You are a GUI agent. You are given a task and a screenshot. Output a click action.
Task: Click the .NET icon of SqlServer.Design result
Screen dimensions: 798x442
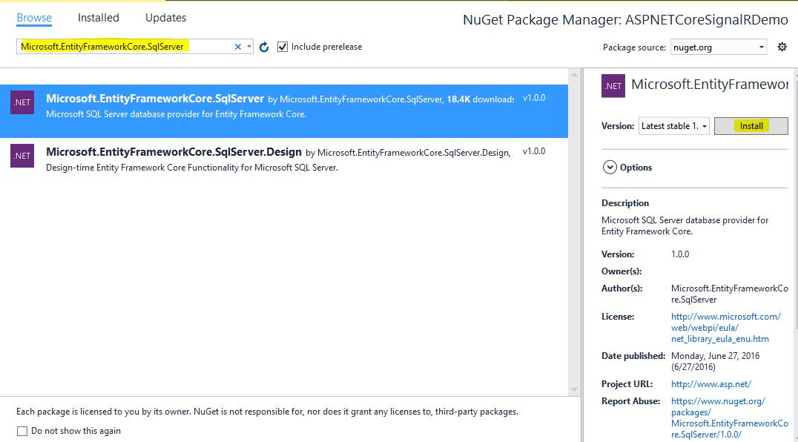click(22, 156)
